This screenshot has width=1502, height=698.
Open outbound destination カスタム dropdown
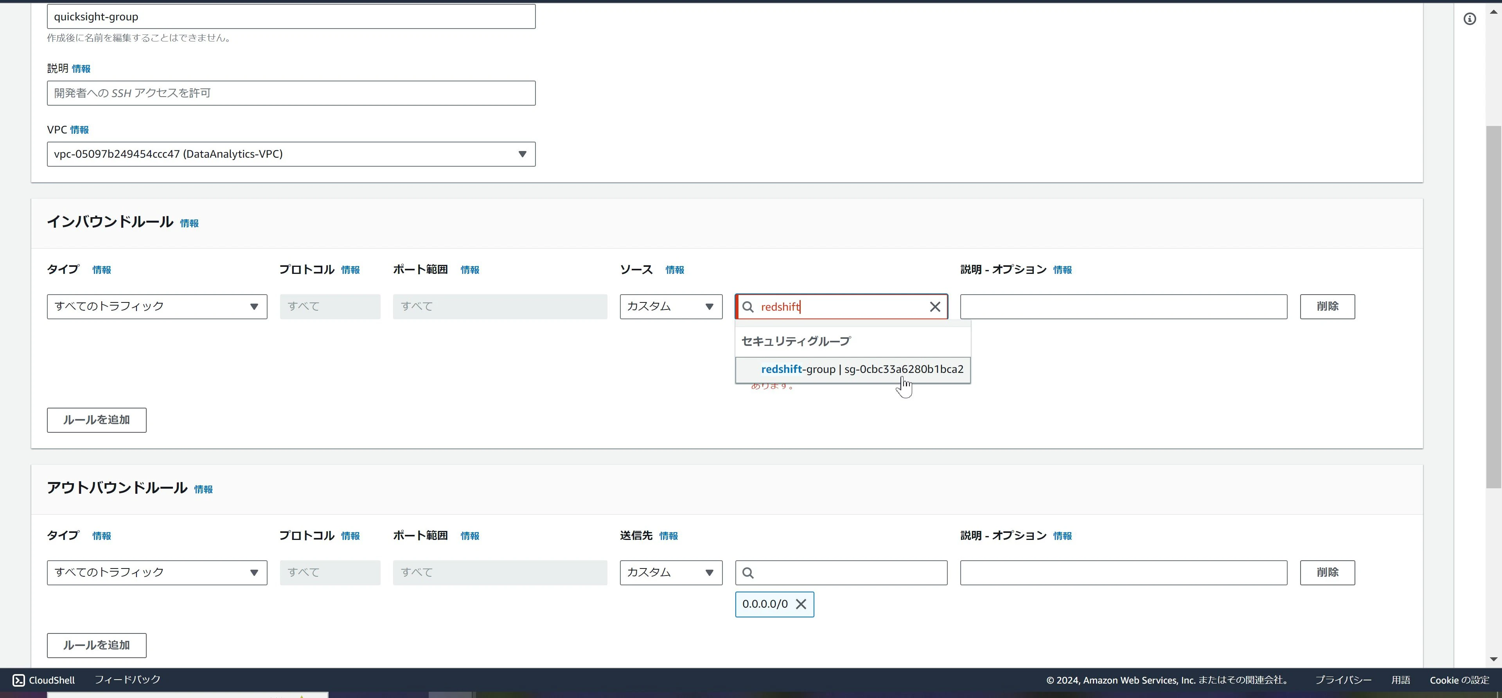point(671,573)
